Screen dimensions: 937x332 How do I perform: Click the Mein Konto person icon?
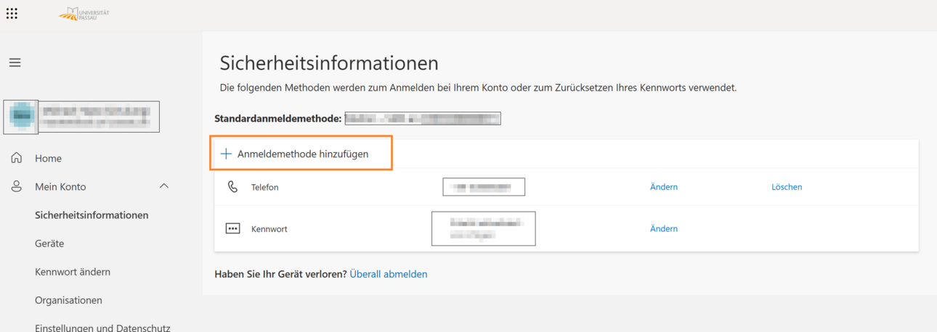pyautogui.click(x=17, y=186)
